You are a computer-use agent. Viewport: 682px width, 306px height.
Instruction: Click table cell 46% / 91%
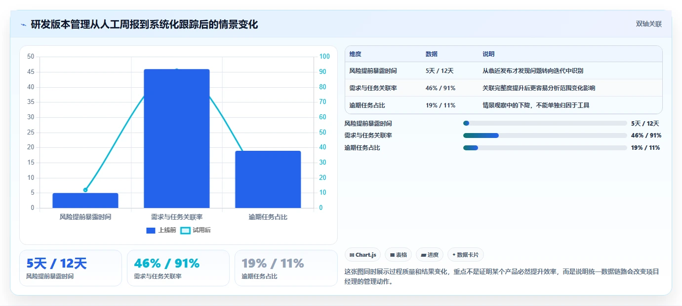point(441,88)
